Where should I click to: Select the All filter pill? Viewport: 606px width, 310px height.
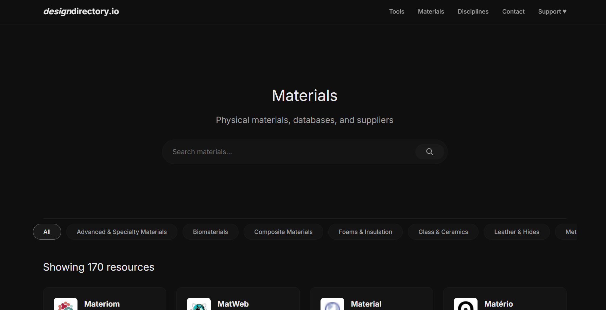(47, 232)
